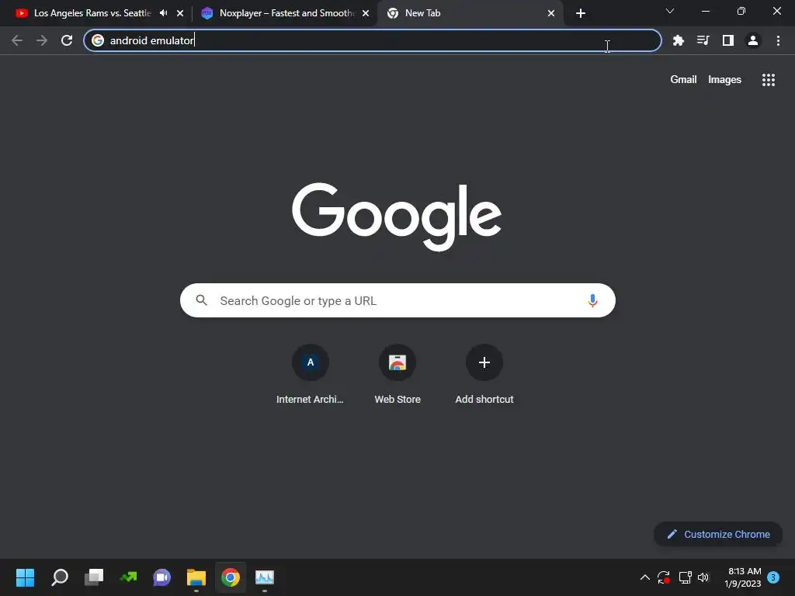Click the address bar containing android emulator
The width and height of the screenshot is (795, 596).
372,40
